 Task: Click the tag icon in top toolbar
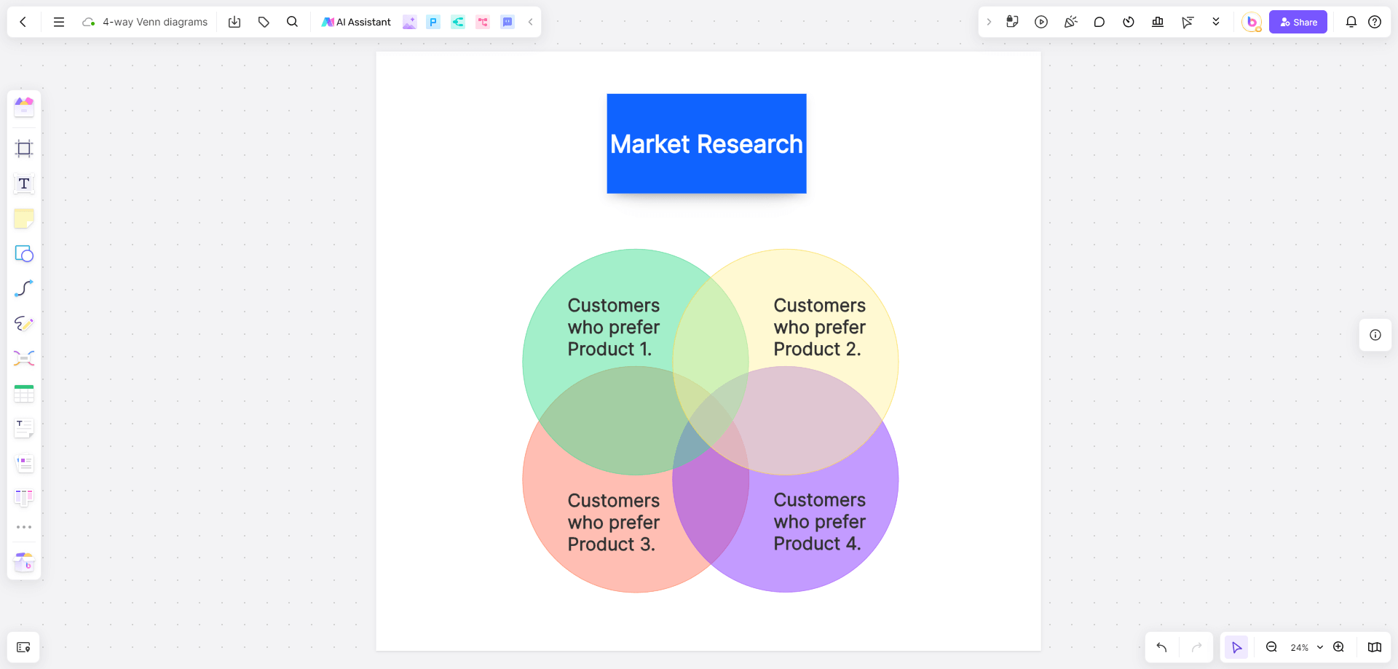tap(264, 22)
